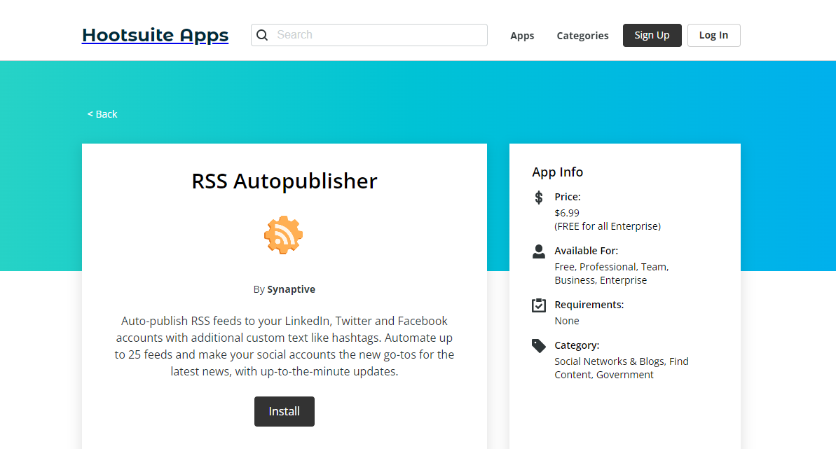Click the Log In button
The image size is (836, 449).
(x=713, y=35)
